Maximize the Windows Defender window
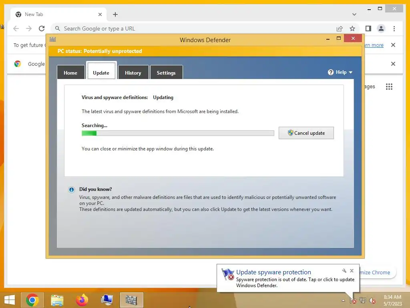Image resolution: width=410 pixels, height=308 pixels. click(339, 38)
